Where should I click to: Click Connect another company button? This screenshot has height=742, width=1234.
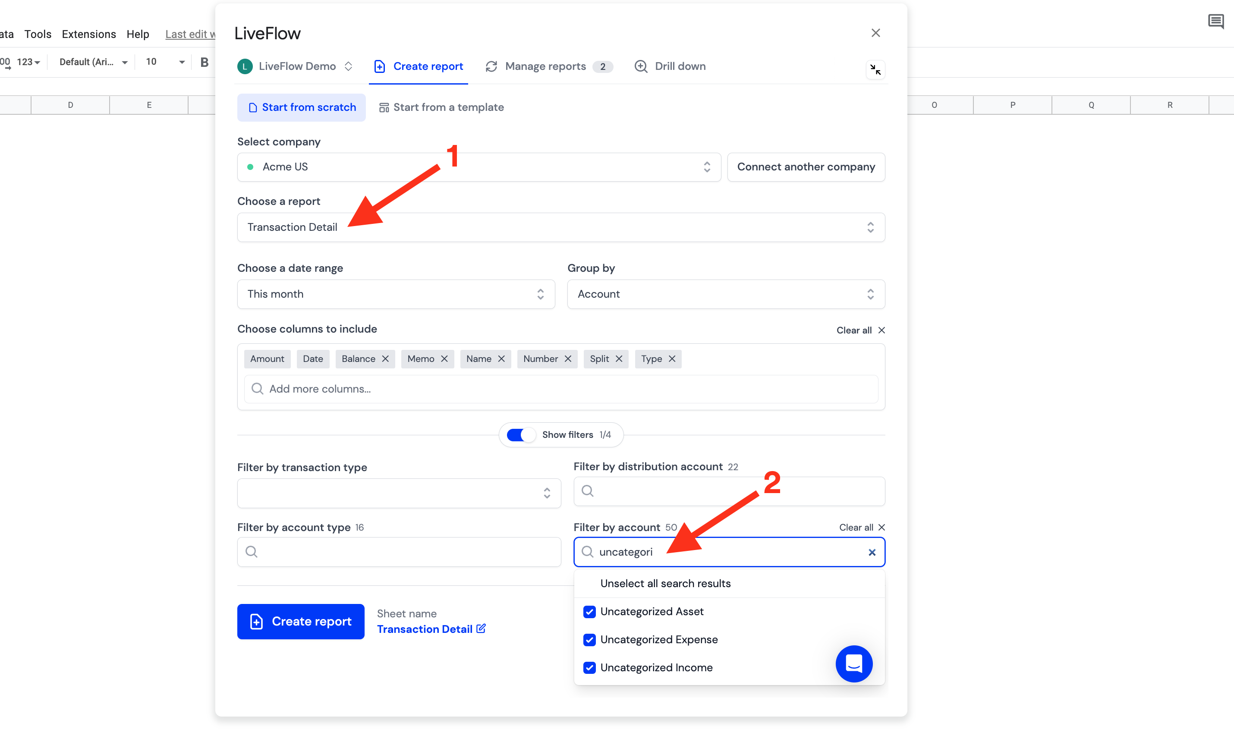[806, 167]
